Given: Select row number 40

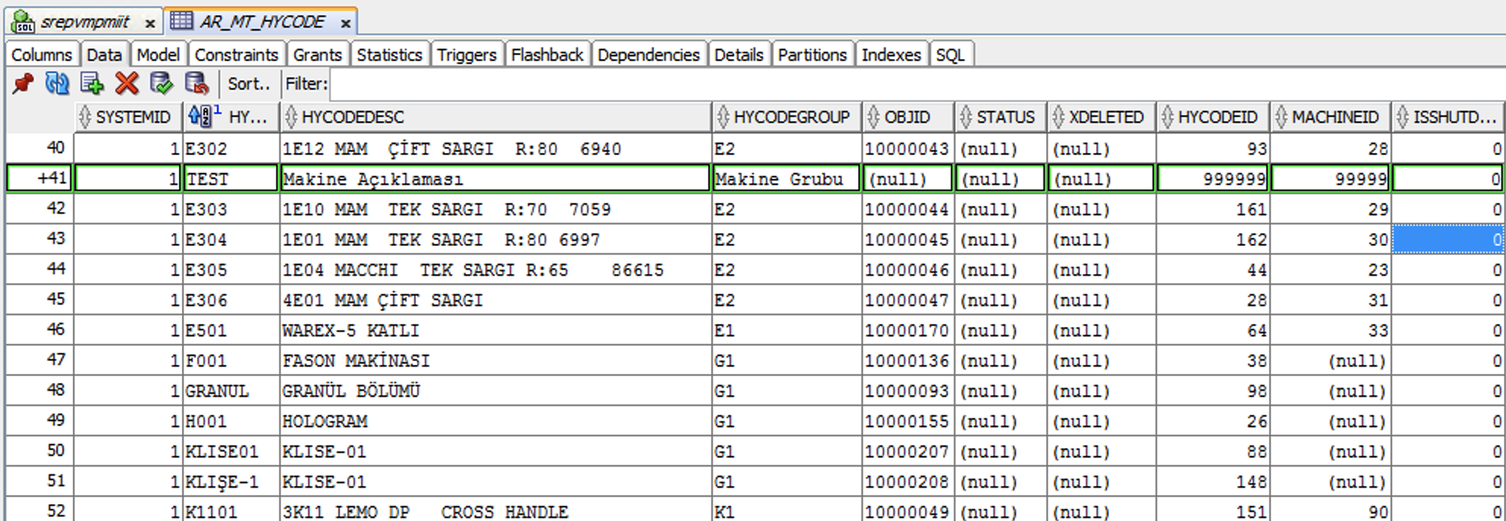Looking at the screenshot, I should click(x=40, y=148).
